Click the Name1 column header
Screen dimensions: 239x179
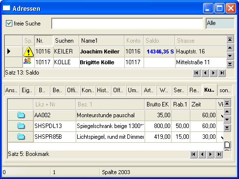click(x=102, y=41)
